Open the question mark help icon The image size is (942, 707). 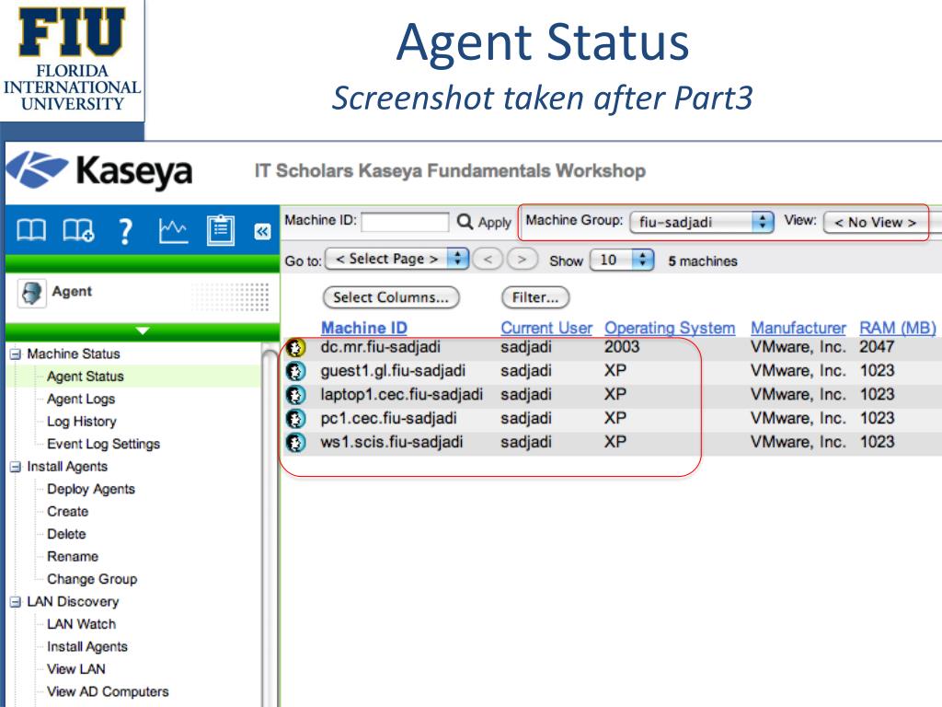[x=125, y=231]
